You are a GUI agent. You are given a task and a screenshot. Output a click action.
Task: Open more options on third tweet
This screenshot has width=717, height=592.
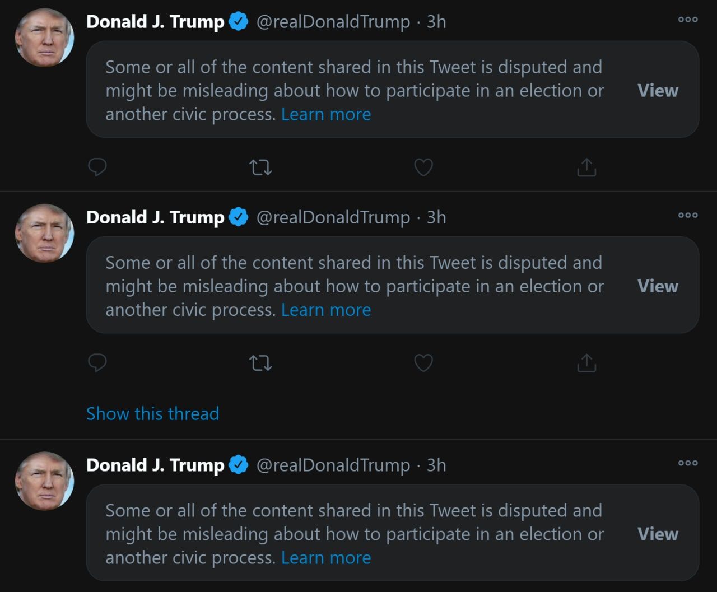(687, 463)
